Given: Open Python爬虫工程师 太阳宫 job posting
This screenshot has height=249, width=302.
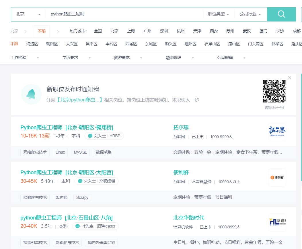Looking at the screenshot, I should tap(67, 172).
